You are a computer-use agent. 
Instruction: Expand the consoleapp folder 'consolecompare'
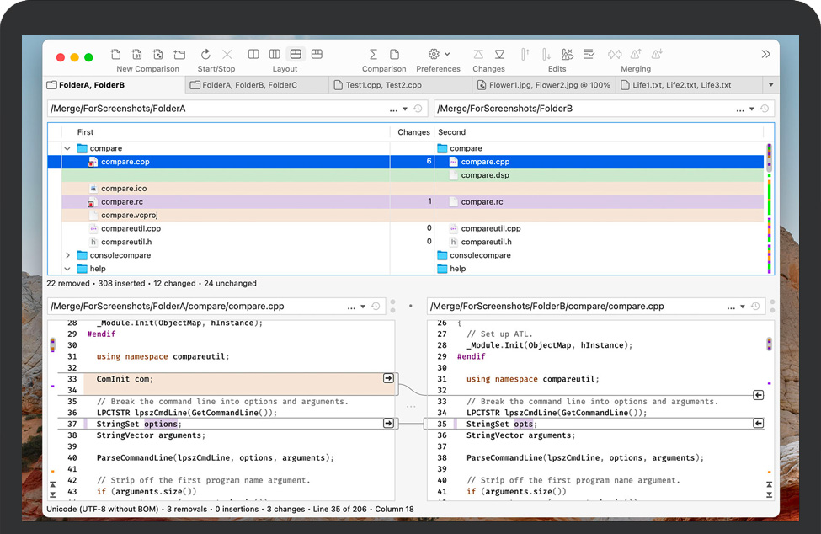67,255
